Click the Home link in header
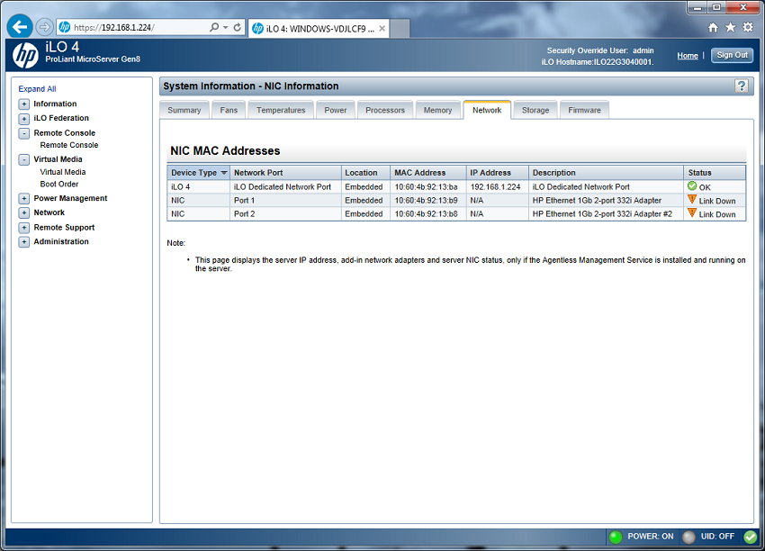765x551 pixels. (x=688, y=56)
